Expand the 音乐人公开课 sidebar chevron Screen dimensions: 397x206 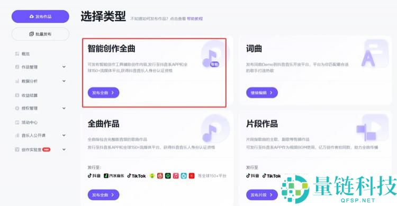click(64, 135)
